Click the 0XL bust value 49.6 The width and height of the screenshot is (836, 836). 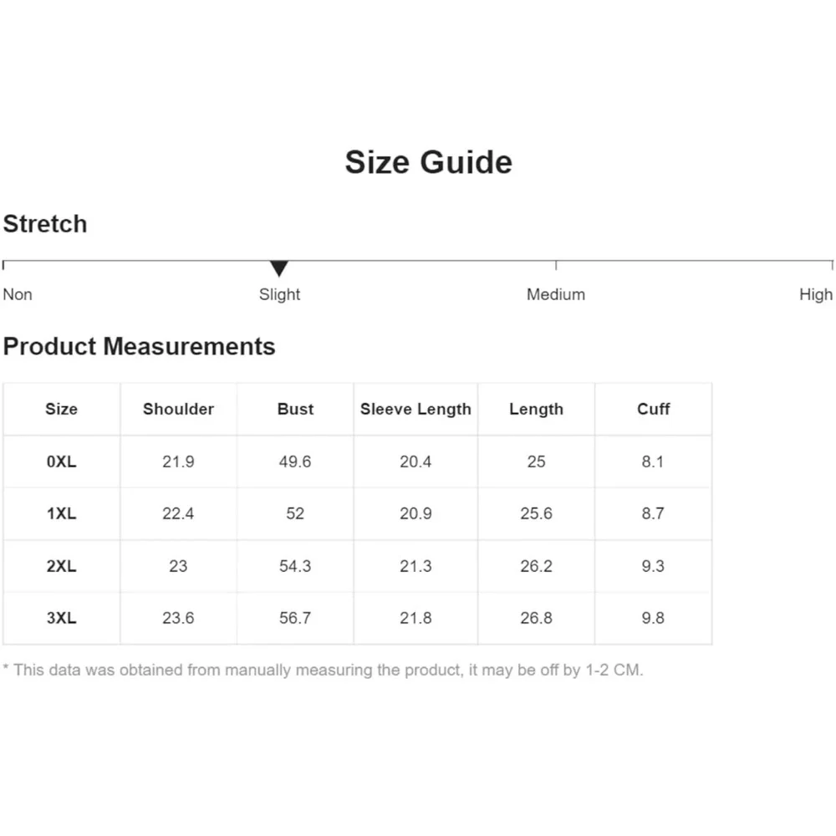click(x=295, y=461)
